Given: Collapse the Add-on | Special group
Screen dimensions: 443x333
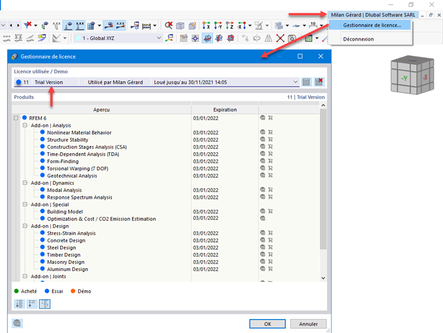Looking at the screenshot, I should coord(25,204).
